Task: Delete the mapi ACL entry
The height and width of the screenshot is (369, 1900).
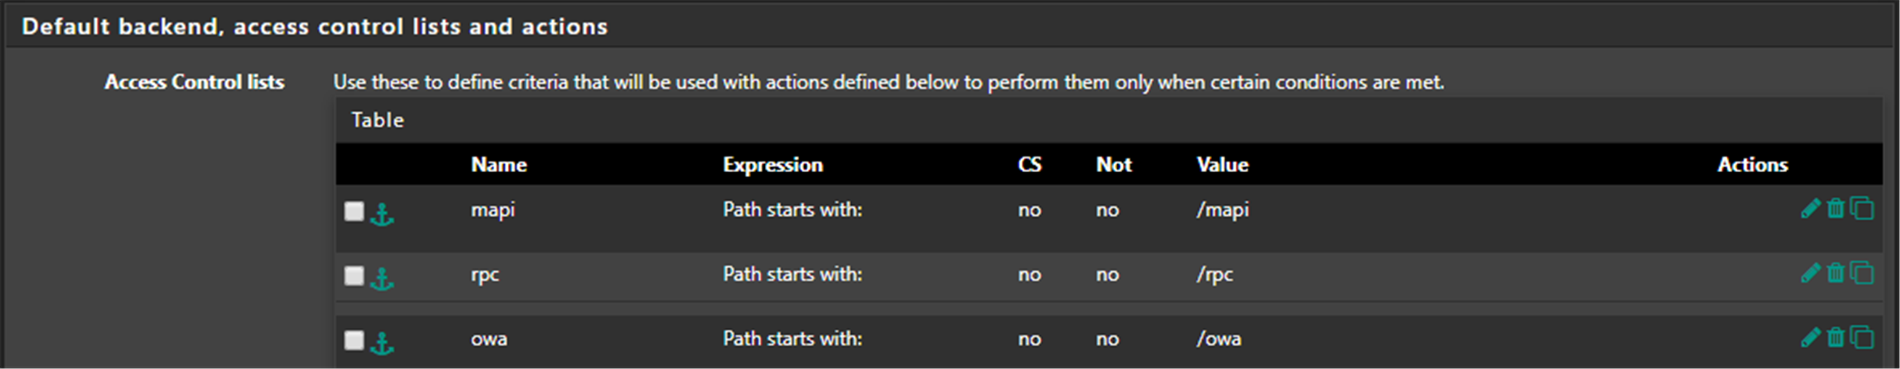Action: click(x=1835, y=209)
